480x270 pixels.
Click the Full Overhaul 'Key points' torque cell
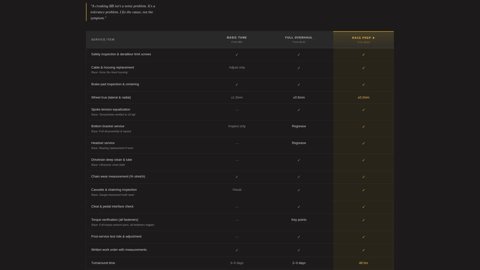click(299, 220)
